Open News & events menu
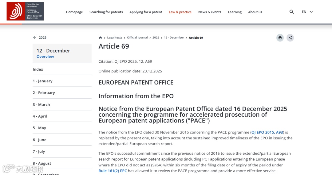Screen dimensions: 332x175 [x=210, y=12]
